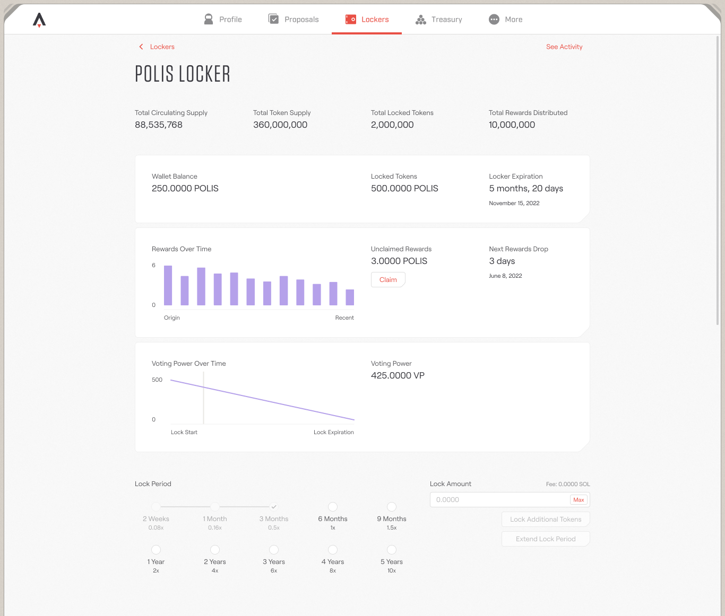Open the See Activity link
Viewport: 725px width, 616px height.
click(564, 47)
